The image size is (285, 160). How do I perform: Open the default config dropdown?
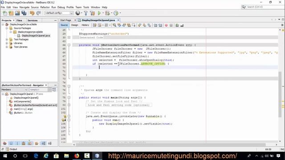tap(71, 13)
